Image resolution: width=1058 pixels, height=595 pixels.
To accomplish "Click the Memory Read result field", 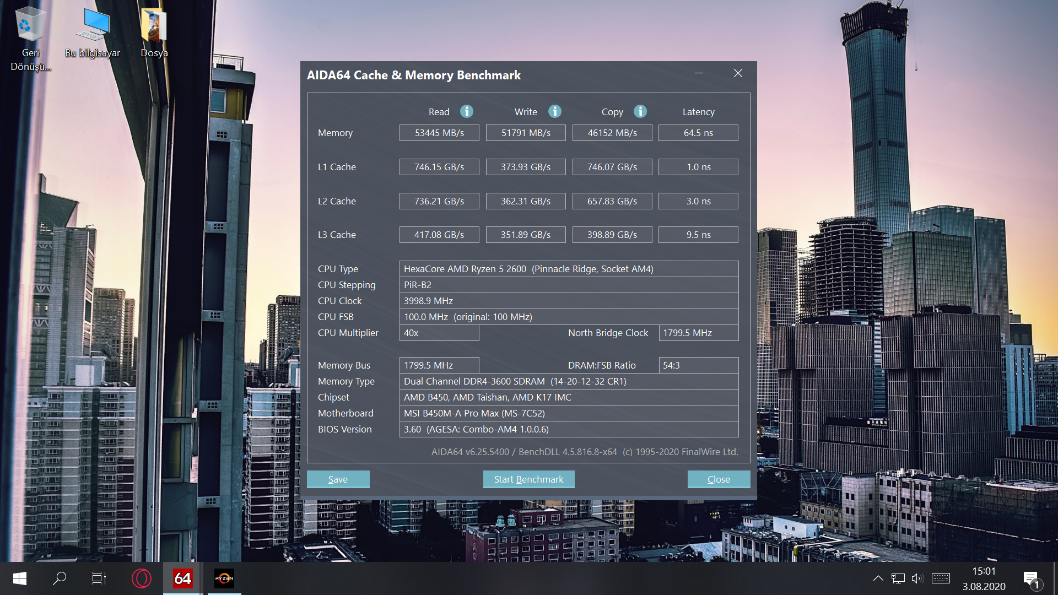I will click(439, 133).
